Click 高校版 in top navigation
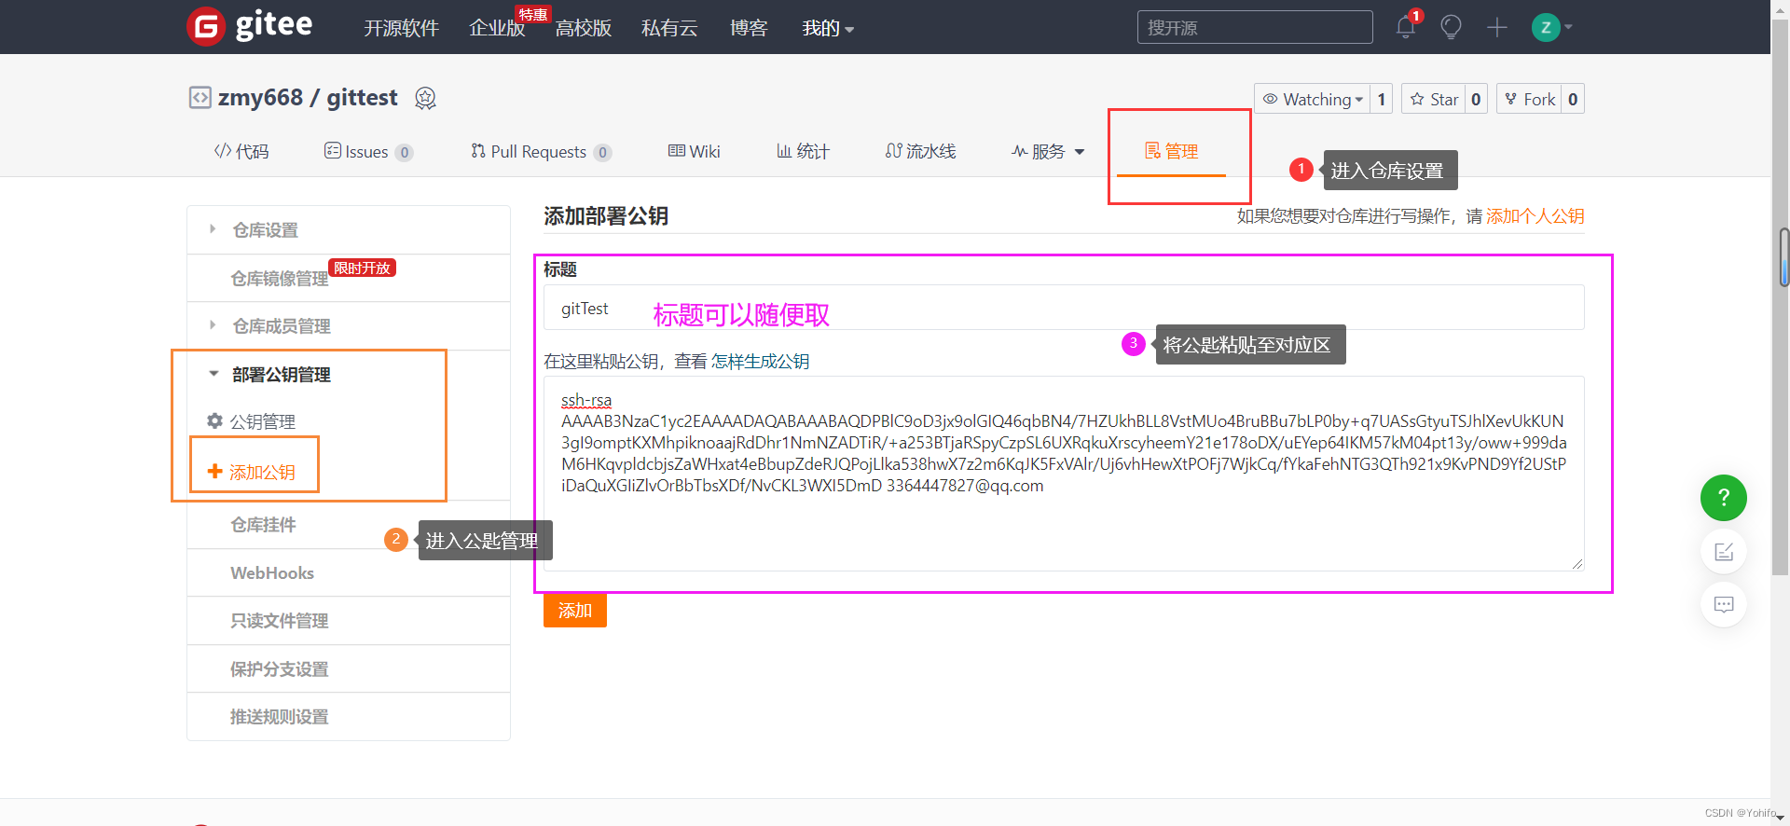Viewport: 1790px width, 826px height. (x=584, y=28)
